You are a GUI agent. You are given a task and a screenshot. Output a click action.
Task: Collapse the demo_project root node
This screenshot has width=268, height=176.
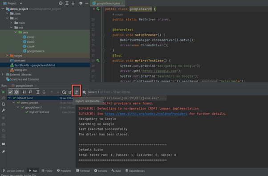(3, 9)
